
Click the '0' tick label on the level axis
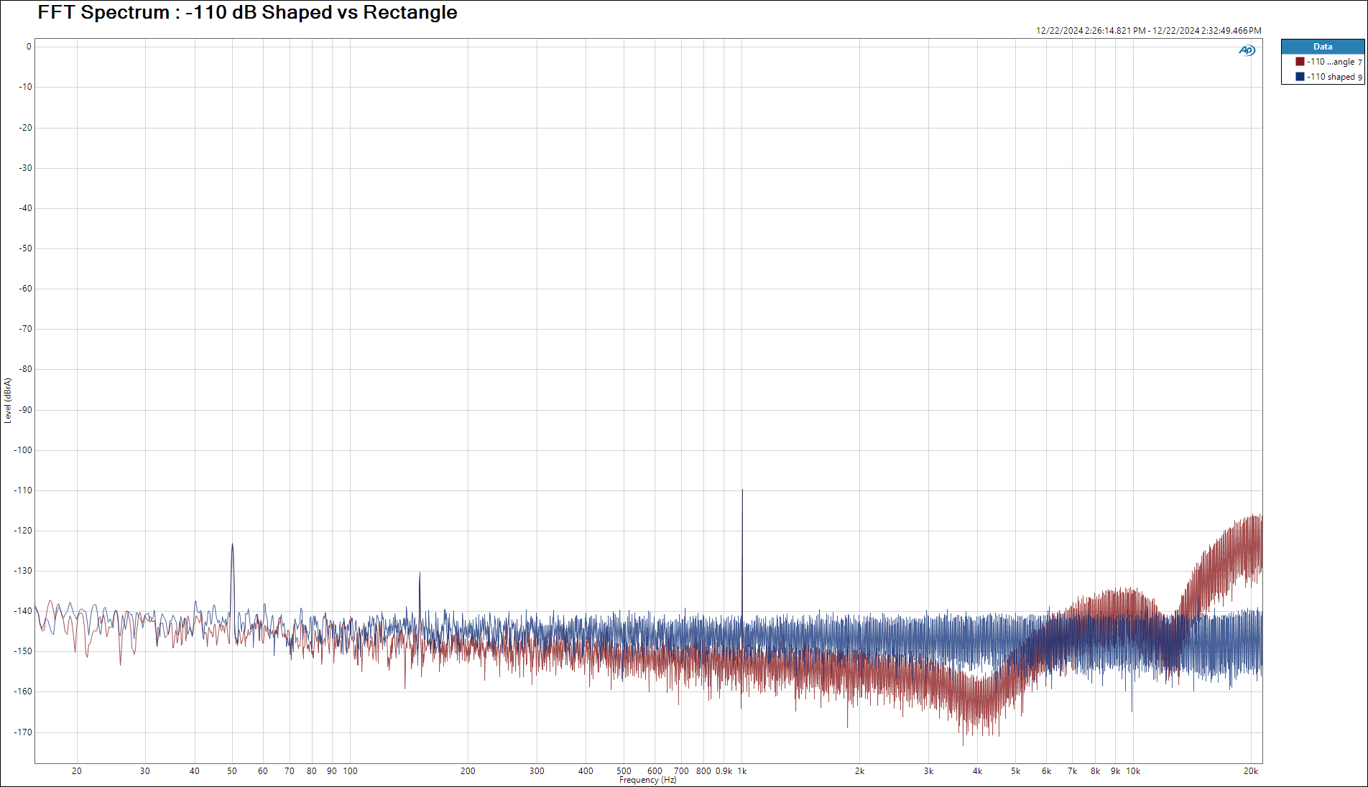coord(29,47)
